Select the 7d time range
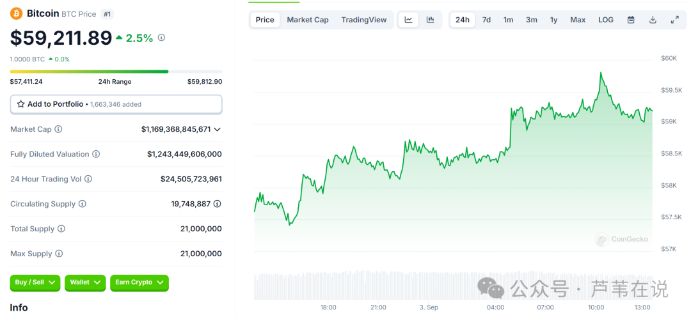Viewport: 691px width, 317px height. pyautogui.click(x=486, y=20)
